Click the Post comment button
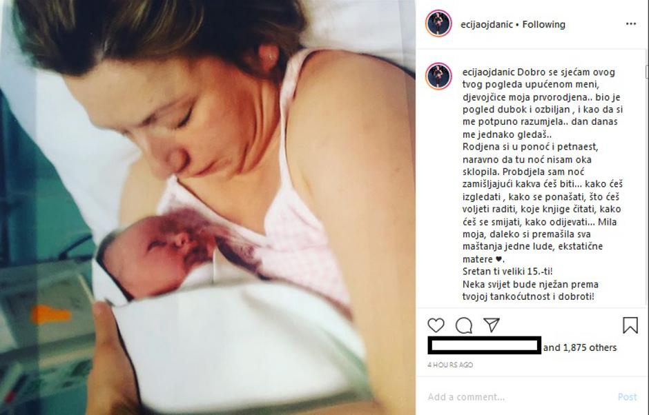 coord(627,397)
